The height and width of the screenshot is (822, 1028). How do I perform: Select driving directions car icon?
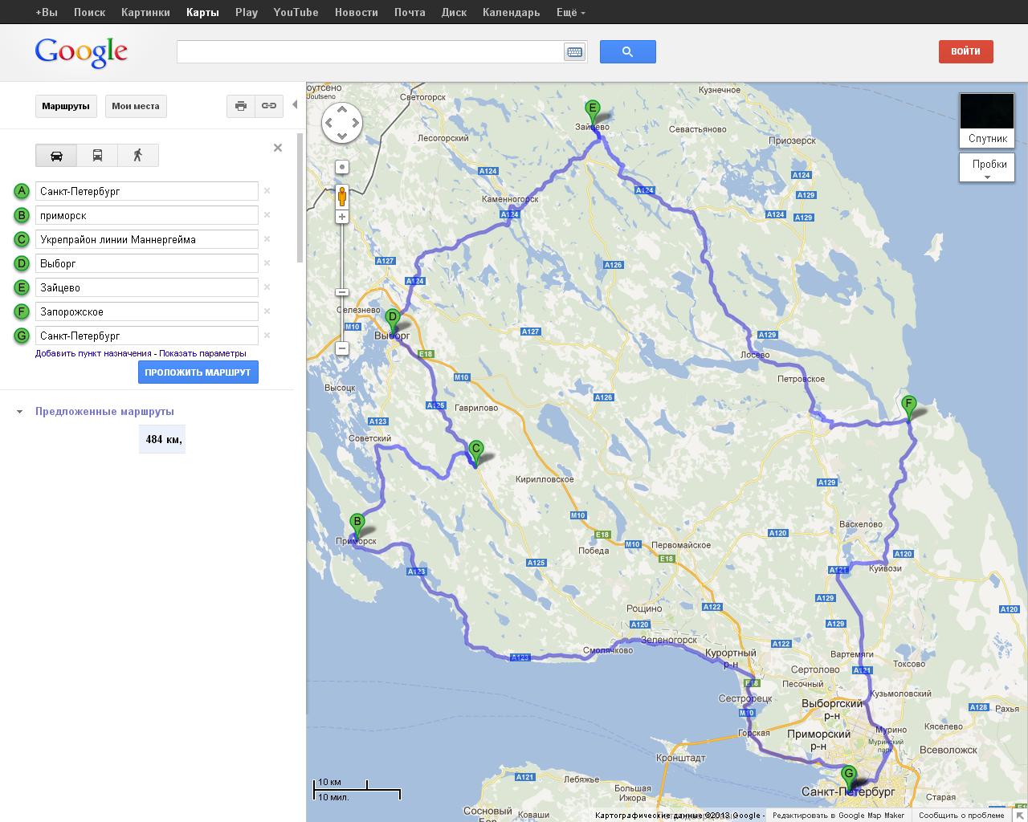pyautogui.click(x=56, y=155)
